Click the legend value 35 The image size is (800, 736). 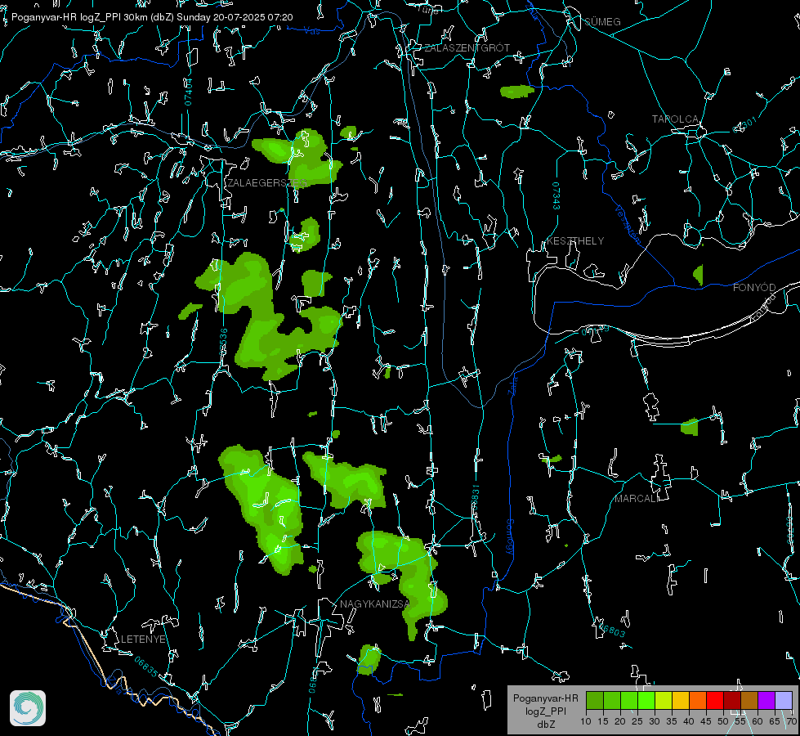(x=672, y=721)
